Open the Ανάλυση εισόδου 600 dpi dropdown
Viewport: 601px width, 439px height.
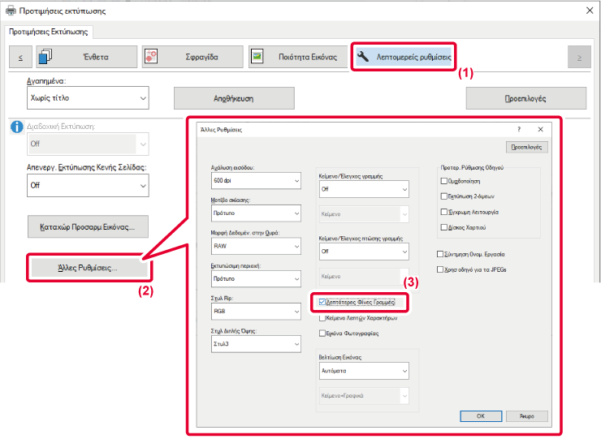[x=256, y=181]
